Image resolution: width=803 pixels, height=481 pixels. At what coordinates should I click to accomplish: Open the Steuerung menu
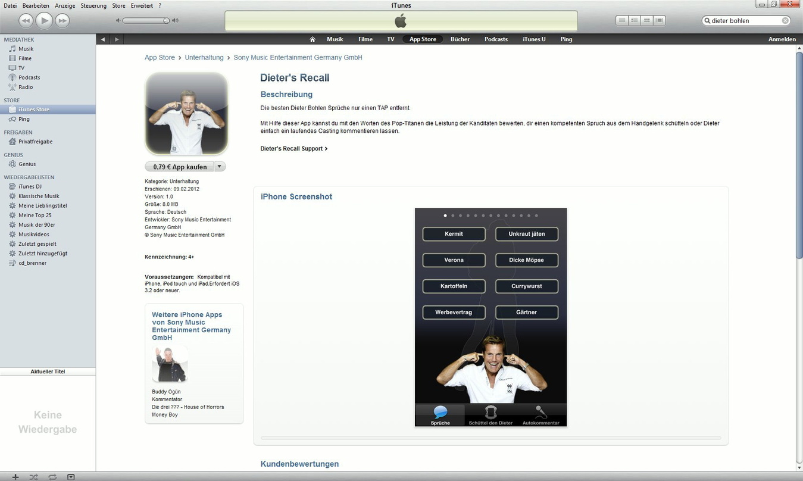coord(93,5)
